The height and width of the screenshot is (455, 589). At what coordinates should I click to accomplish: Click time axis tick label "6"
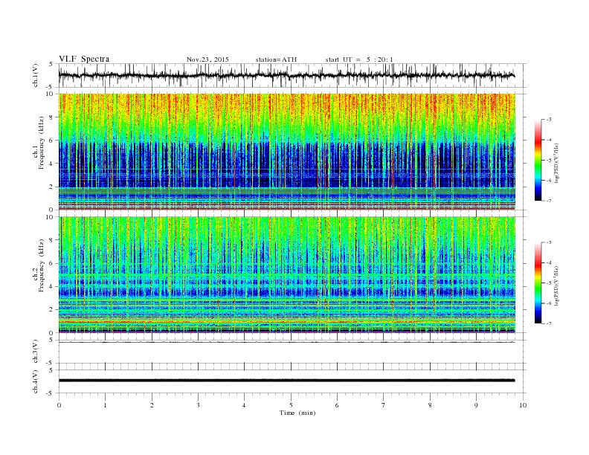(x=337, y=405)
